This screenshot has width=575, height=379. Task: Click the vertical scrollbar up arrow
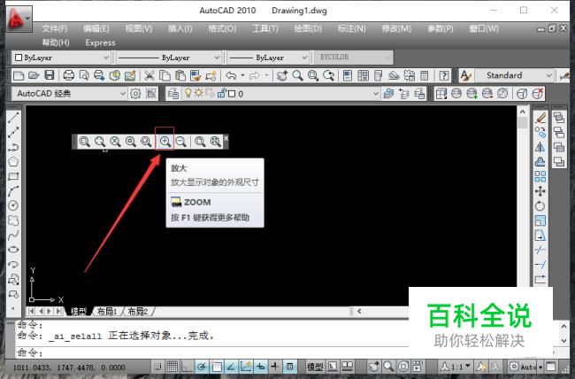(x=522, y=112)
